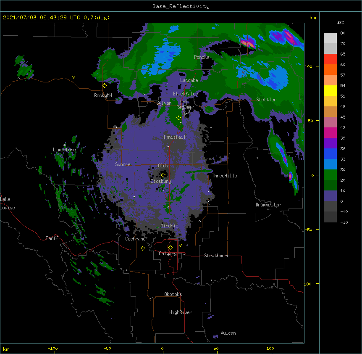Pick the yellow diamond marker above Calgary

(170, 248)
